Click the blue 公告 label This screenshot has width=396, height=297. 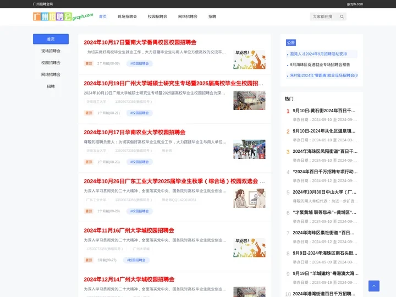point(291,43)
